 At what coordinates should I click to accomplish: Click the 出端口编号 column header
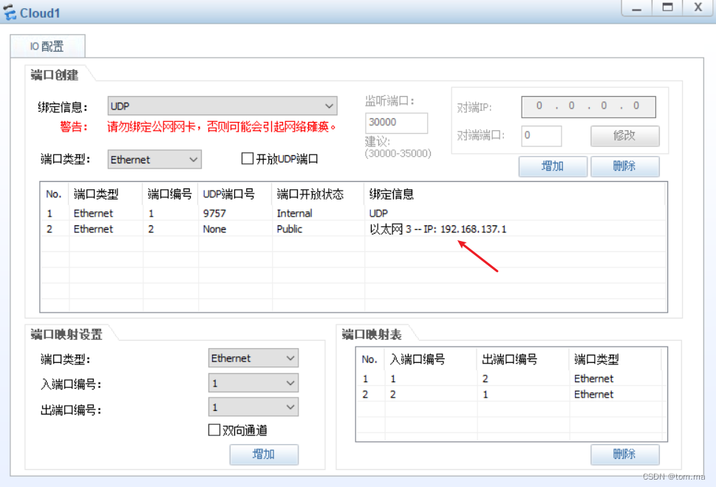(523, 360)
